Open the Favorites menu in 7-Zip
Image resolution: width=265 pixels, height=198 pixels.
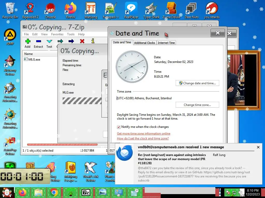coord(57,34)
